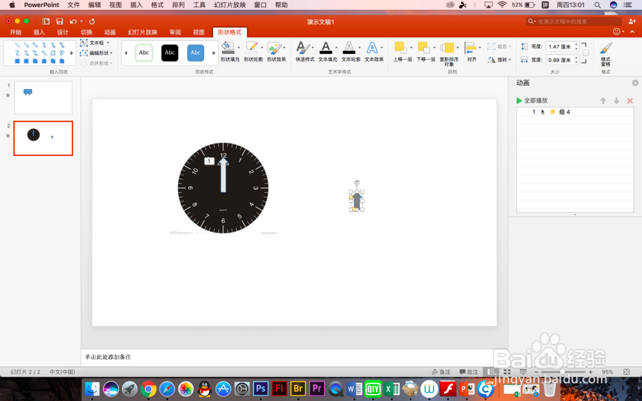Expand the 下移一层 dropdown arrow

[434, 47]
